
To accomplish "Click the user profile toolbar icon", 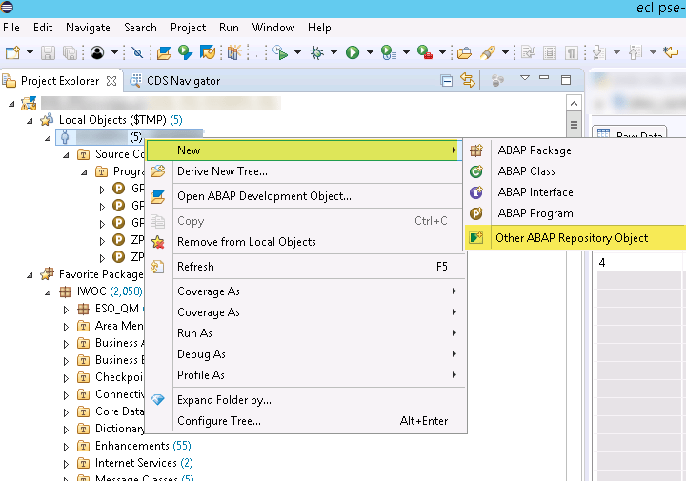I will [x=97, y=53].
